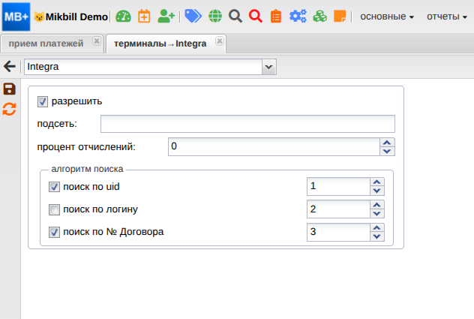
Task: Close the терминалы Integra tab
Action: pos(220,41)
